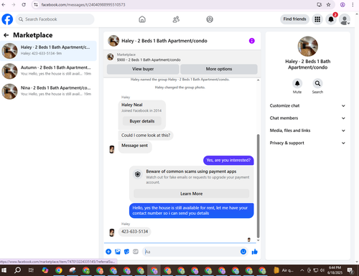Viewport: 359px width, 276px height.
Task: Click the Find friends button
Action: click(x=294, y=19)
